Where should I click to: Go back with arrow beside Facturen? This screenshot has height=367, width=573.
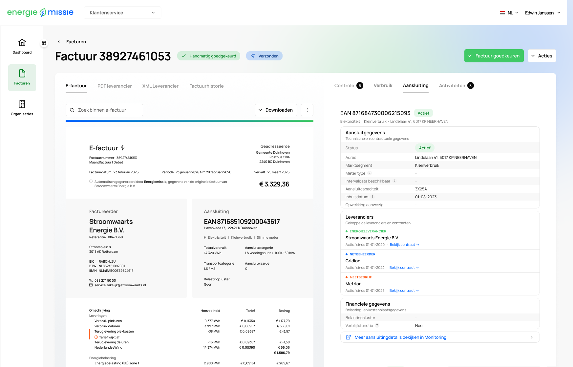tap(59, 42)
